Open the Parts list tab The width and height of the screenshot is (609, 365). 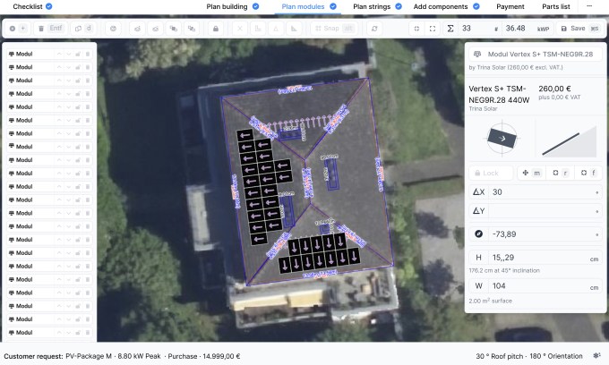[556, 6]
